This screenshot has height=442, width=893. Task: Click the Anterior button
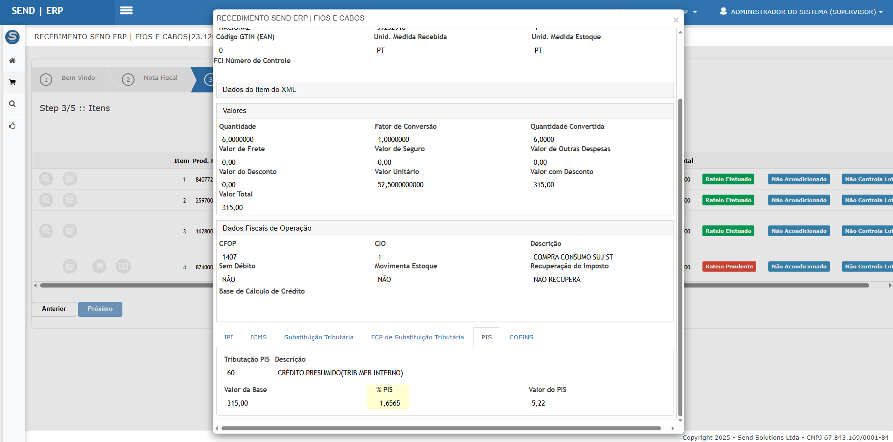point(54,309)
